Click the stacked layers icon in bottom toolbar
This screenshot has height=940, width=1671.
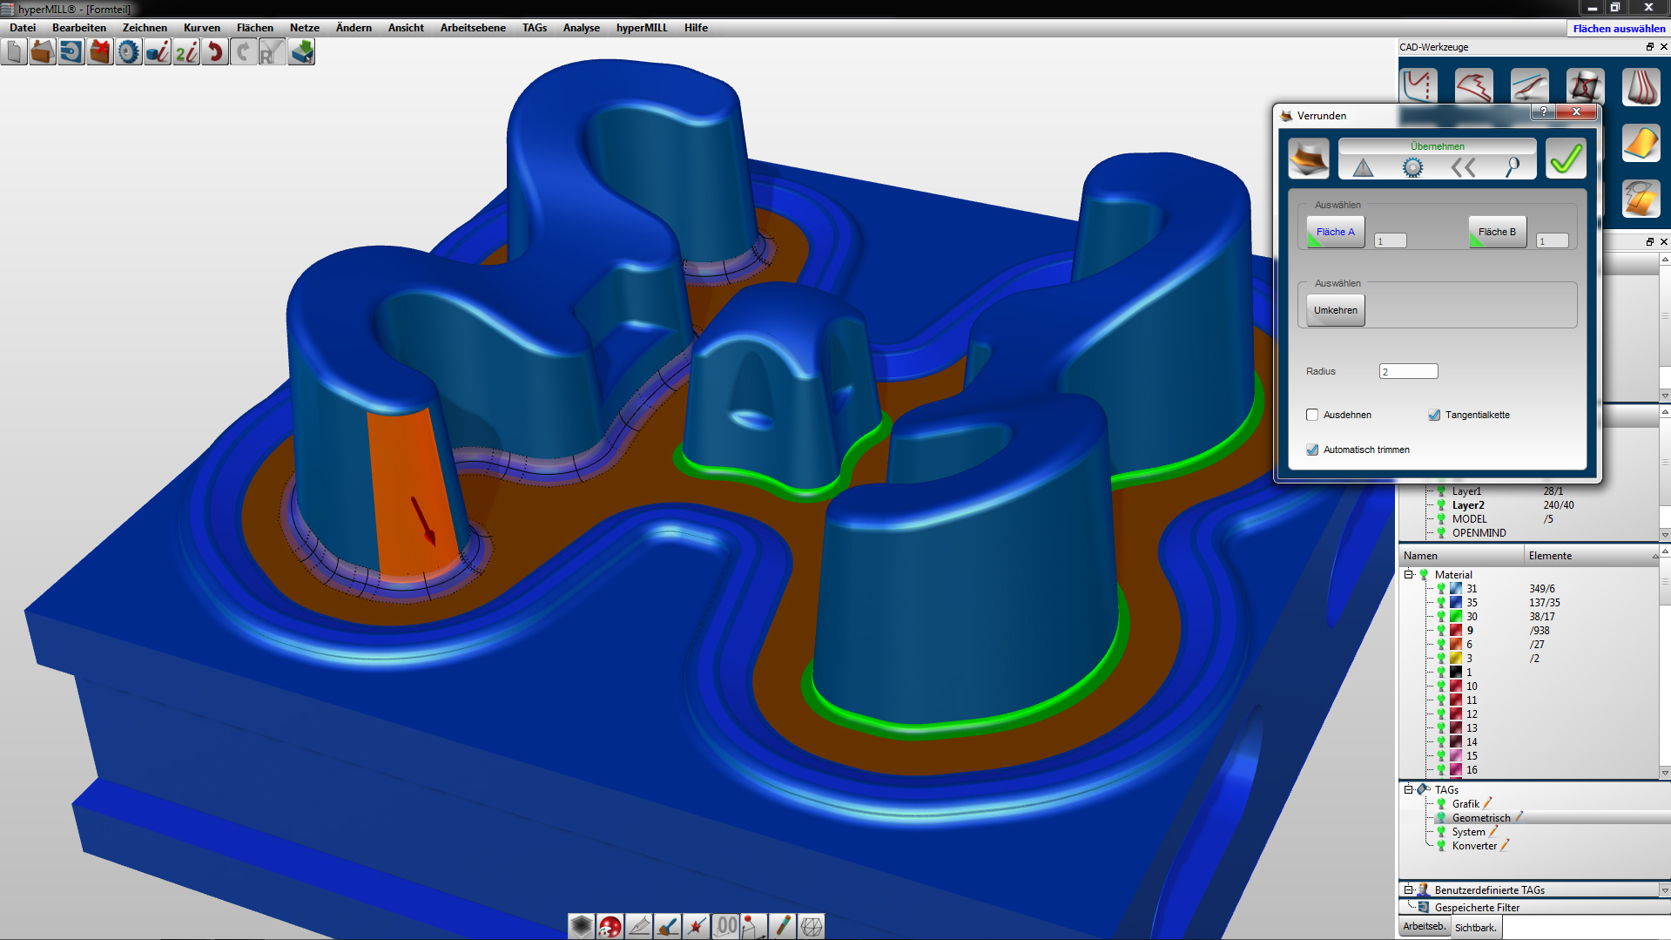[x=581, y=926]
